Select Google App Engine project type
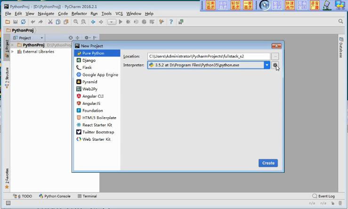 click(x=97, y=75)
